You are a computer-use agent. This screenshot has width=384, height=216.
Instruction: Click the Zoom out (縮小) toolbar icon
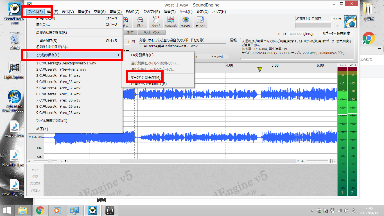140,22
